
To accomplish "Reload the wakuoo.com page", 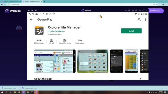I will (8, 5).
